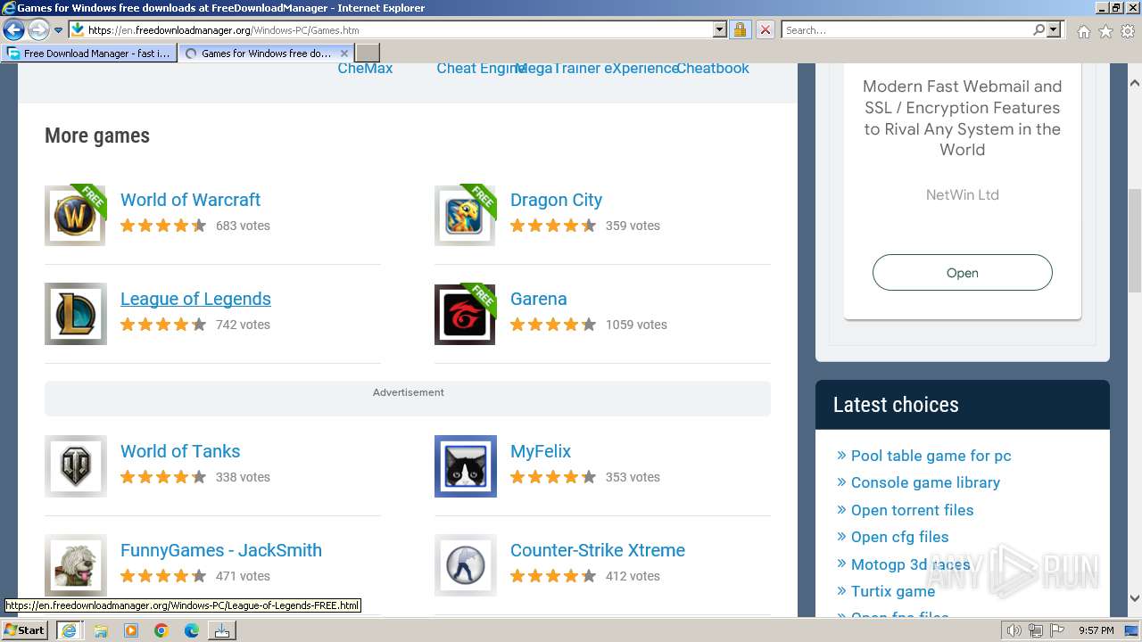Open Console game library link
1142x642 pixels.
point(925,482)
